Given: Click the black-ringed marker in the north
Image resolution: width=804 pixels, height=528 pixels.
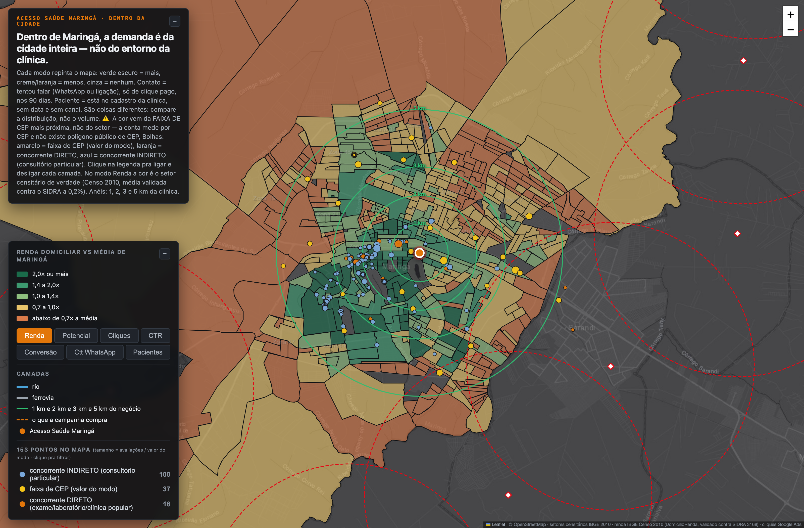Looking at the screenshot, I should point(354,155).
